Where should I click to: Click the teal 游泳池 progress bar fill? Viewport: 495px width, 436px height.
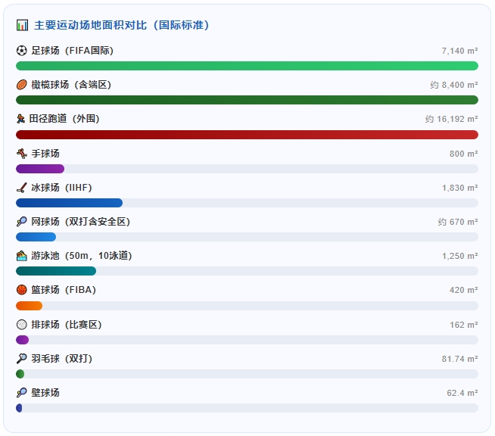point(56,271)
